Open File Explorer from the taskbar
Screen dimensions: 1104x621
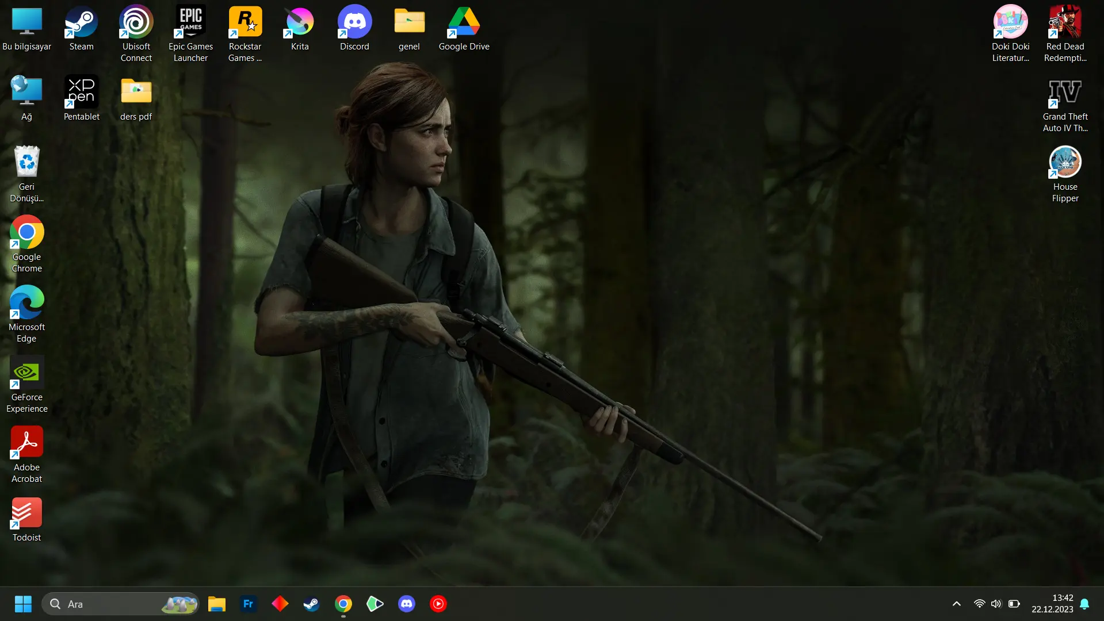[217, 604]
